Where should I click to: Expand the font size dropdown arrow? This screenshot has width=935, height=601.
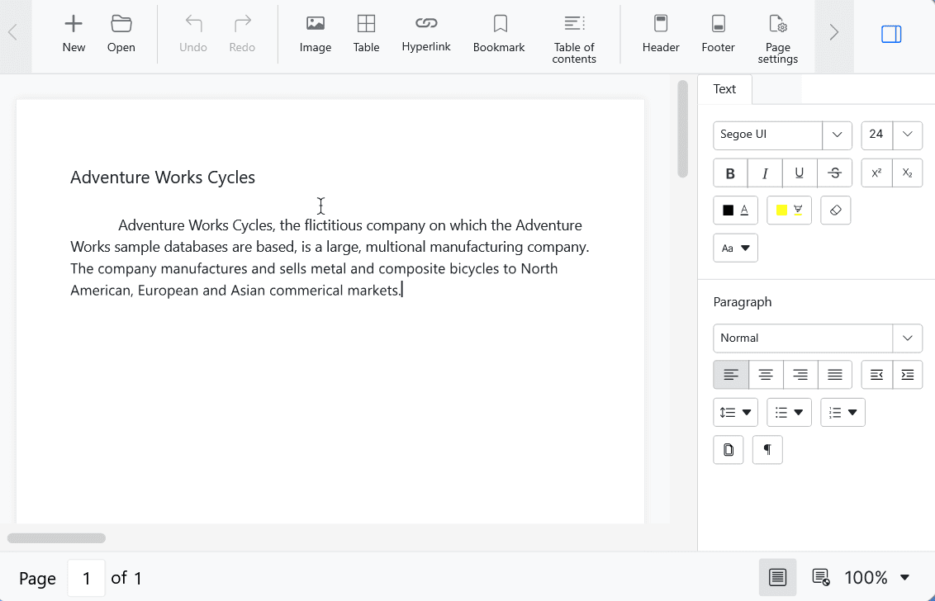click(908, 135)
